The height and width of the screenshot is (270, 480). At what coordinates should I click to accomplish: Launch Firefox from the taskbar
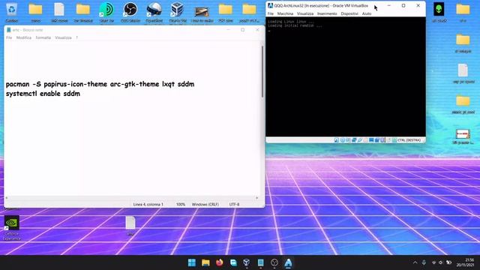220,262
